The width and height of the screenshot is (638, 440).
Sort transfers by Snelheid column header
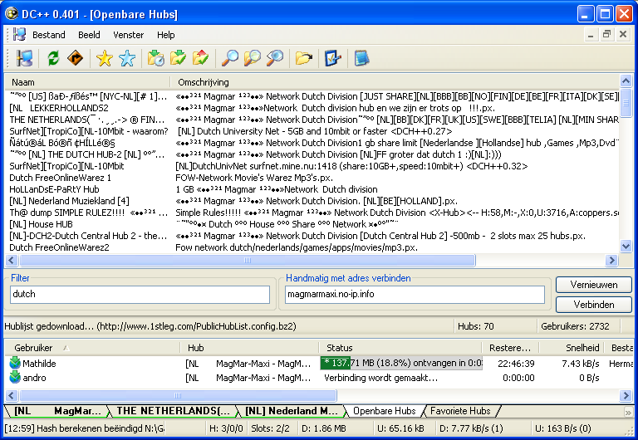coord(573,348)
